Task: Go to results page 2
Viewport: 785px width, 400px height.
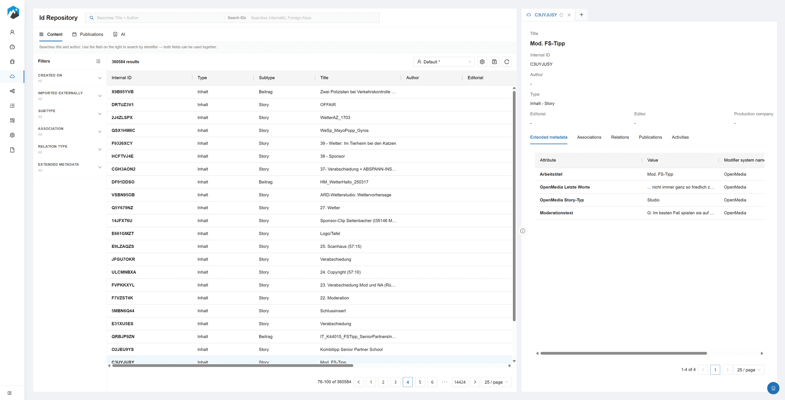Action: pyautogui.click(x=383, y=382)
